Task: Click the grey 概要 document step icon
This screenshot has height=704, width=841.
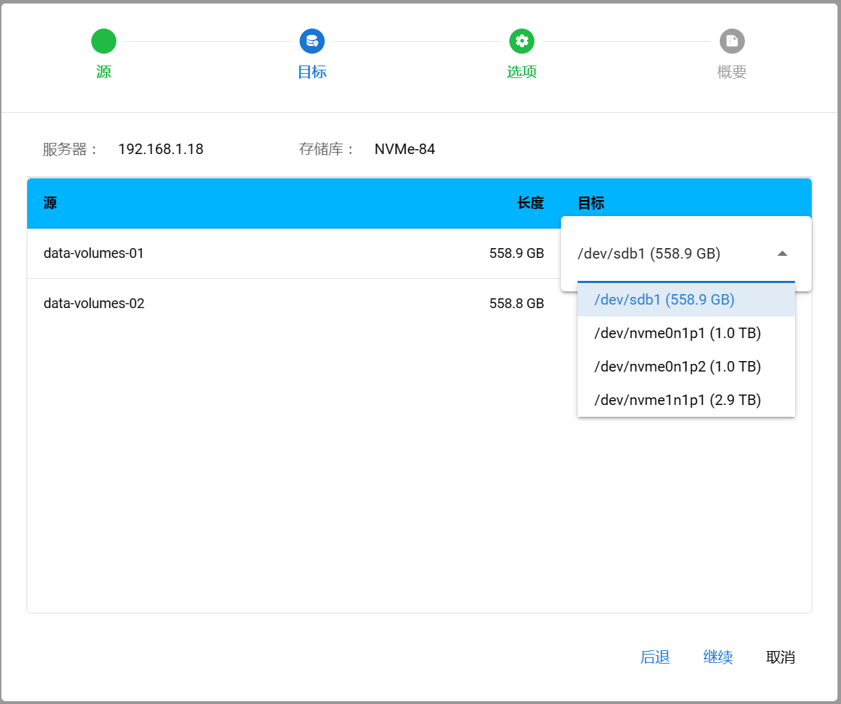Action: pyautogui.click(x=732, y=41)
